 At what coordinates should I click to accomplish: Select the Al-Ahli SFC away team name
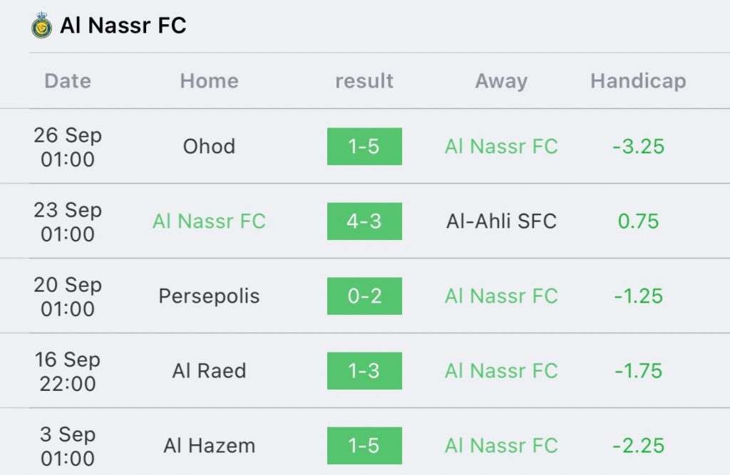[x=501, y=221]
